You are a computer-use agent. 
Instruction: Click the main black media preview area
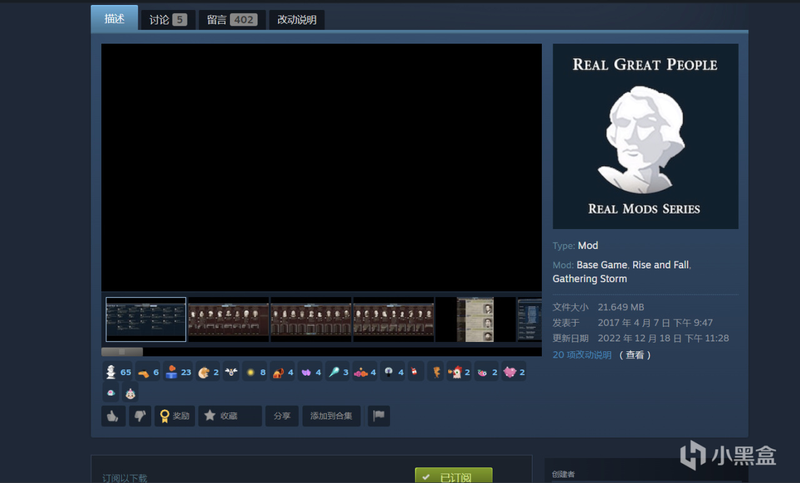[321, 167]
